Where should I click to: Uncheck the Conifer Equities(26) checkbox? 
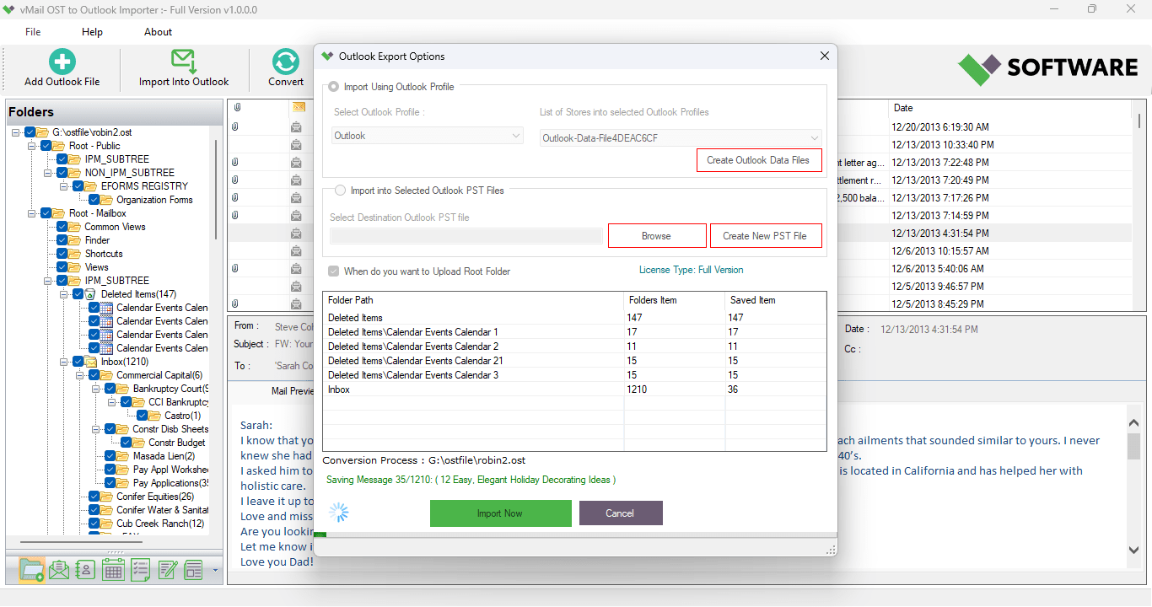[x=94, y=497]
